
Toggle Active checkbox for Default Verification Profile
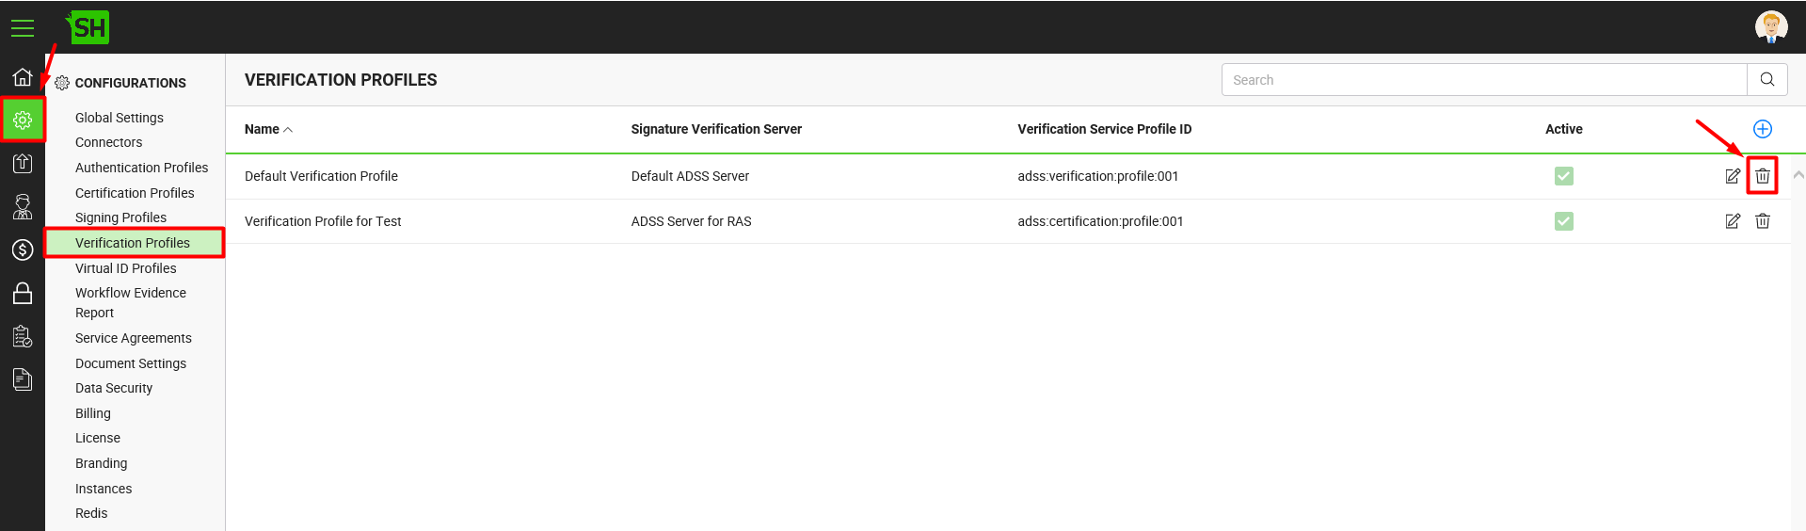[1564, 176]
